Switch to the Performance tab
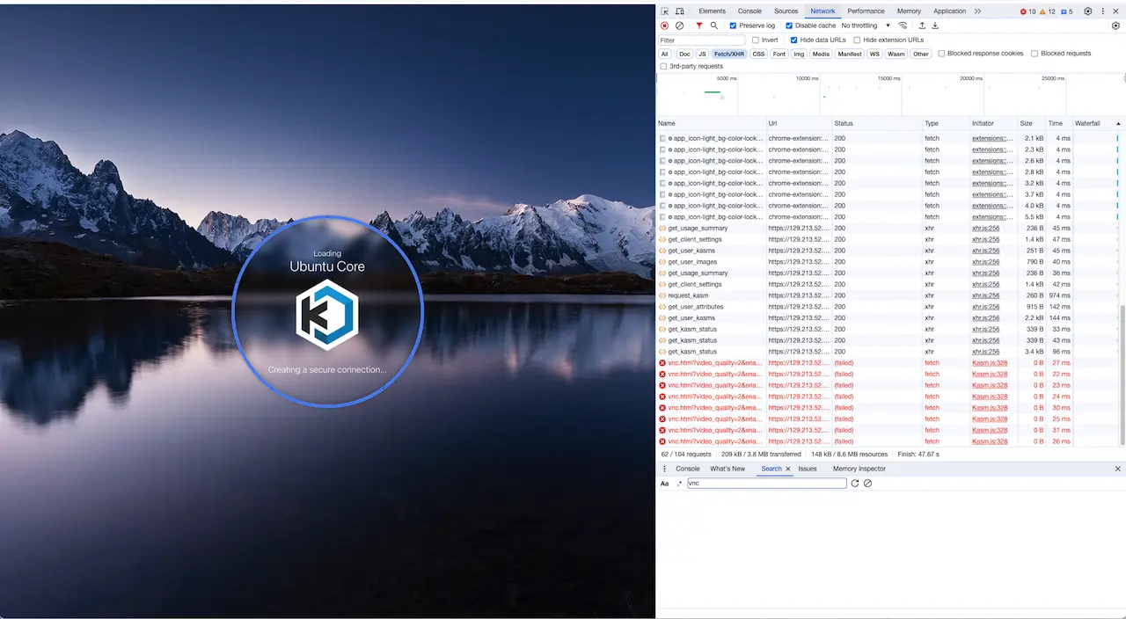Screen dimensions: 1126x619 [x=866, y=11]
